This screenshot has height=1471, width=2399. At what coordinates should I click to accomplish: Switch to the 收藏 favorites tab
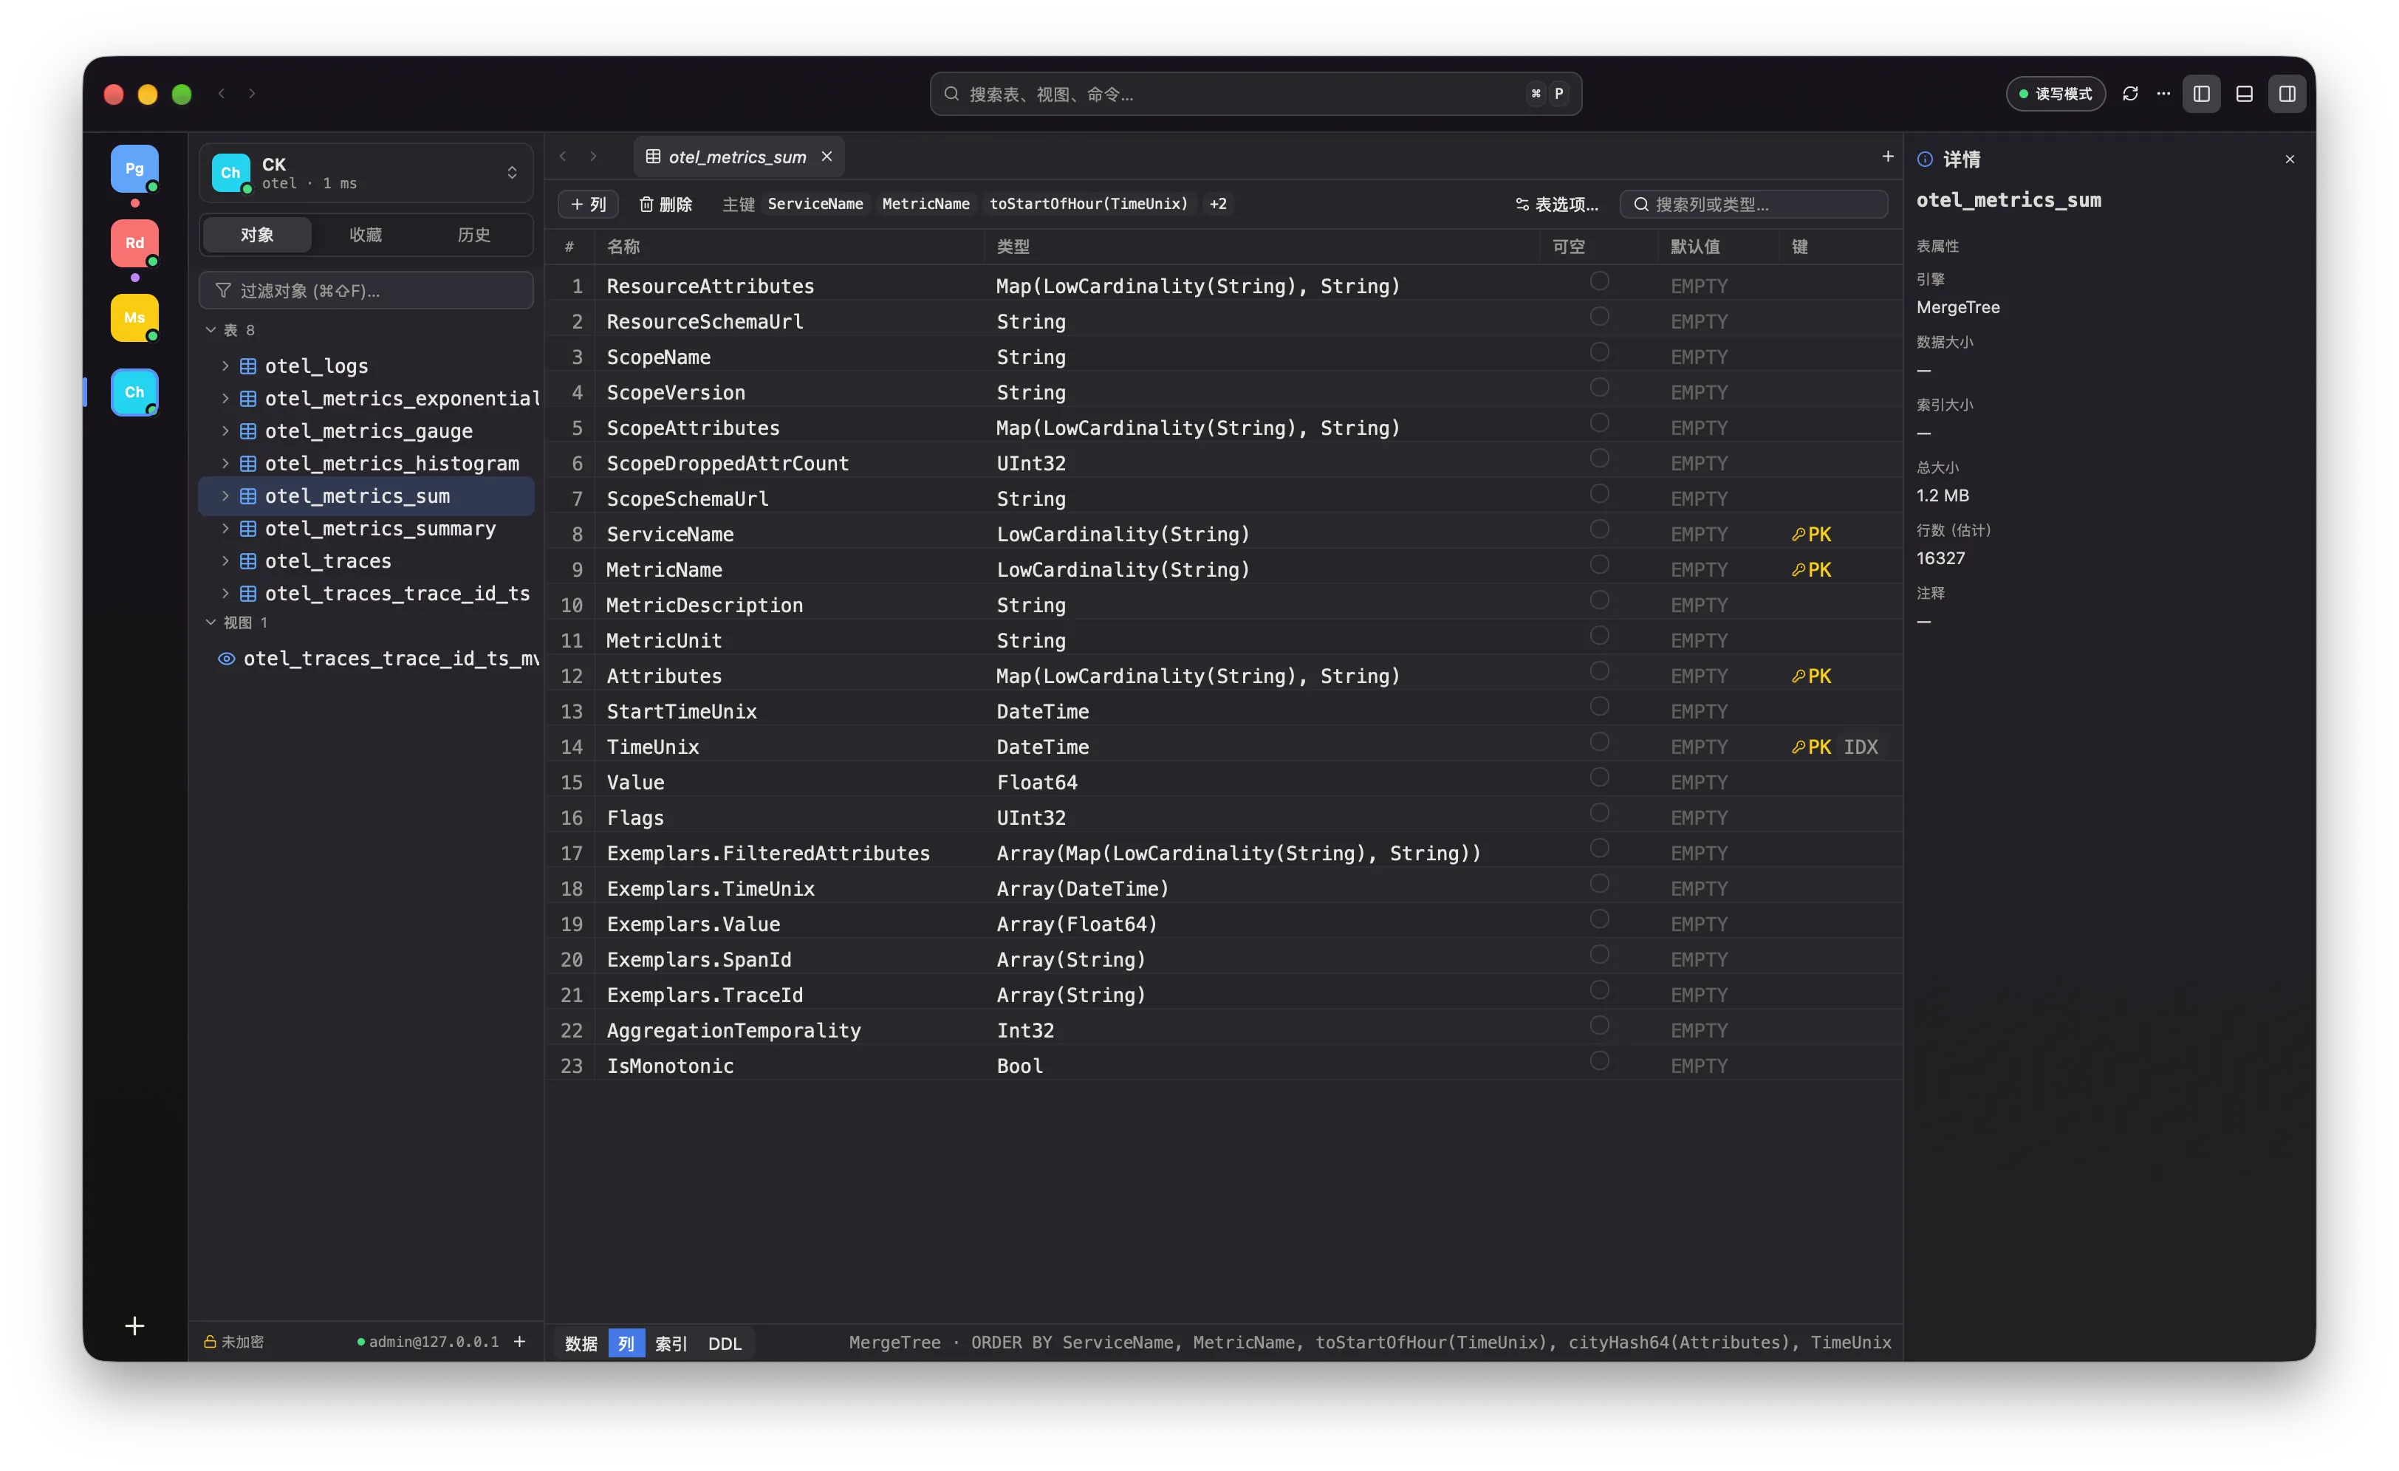[x=366, y=235]
